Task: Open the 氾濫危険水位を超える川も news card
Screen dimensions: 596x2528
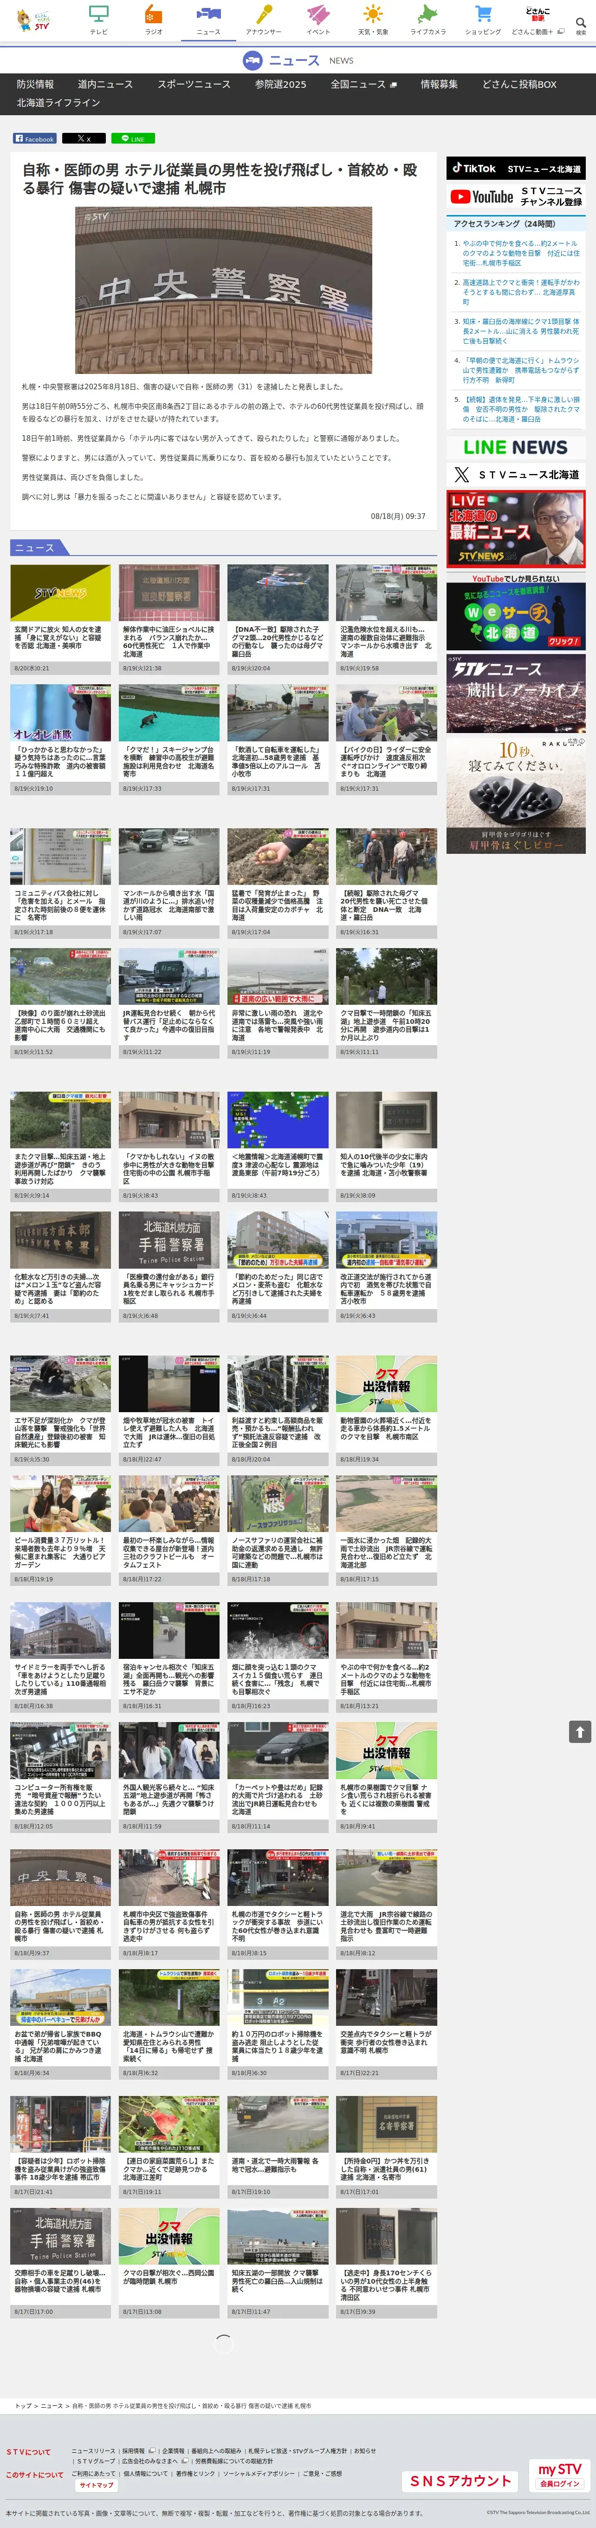Action: 386,618
